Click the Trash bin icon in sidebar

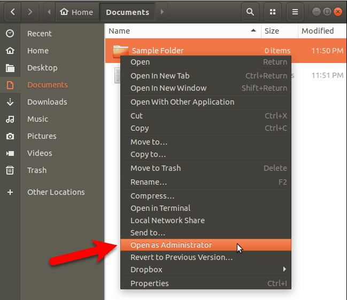click(10, 170)
